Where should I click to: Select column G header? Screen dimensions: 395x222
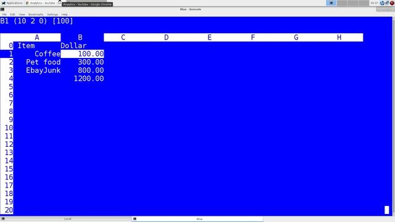(x=296, y=38)
